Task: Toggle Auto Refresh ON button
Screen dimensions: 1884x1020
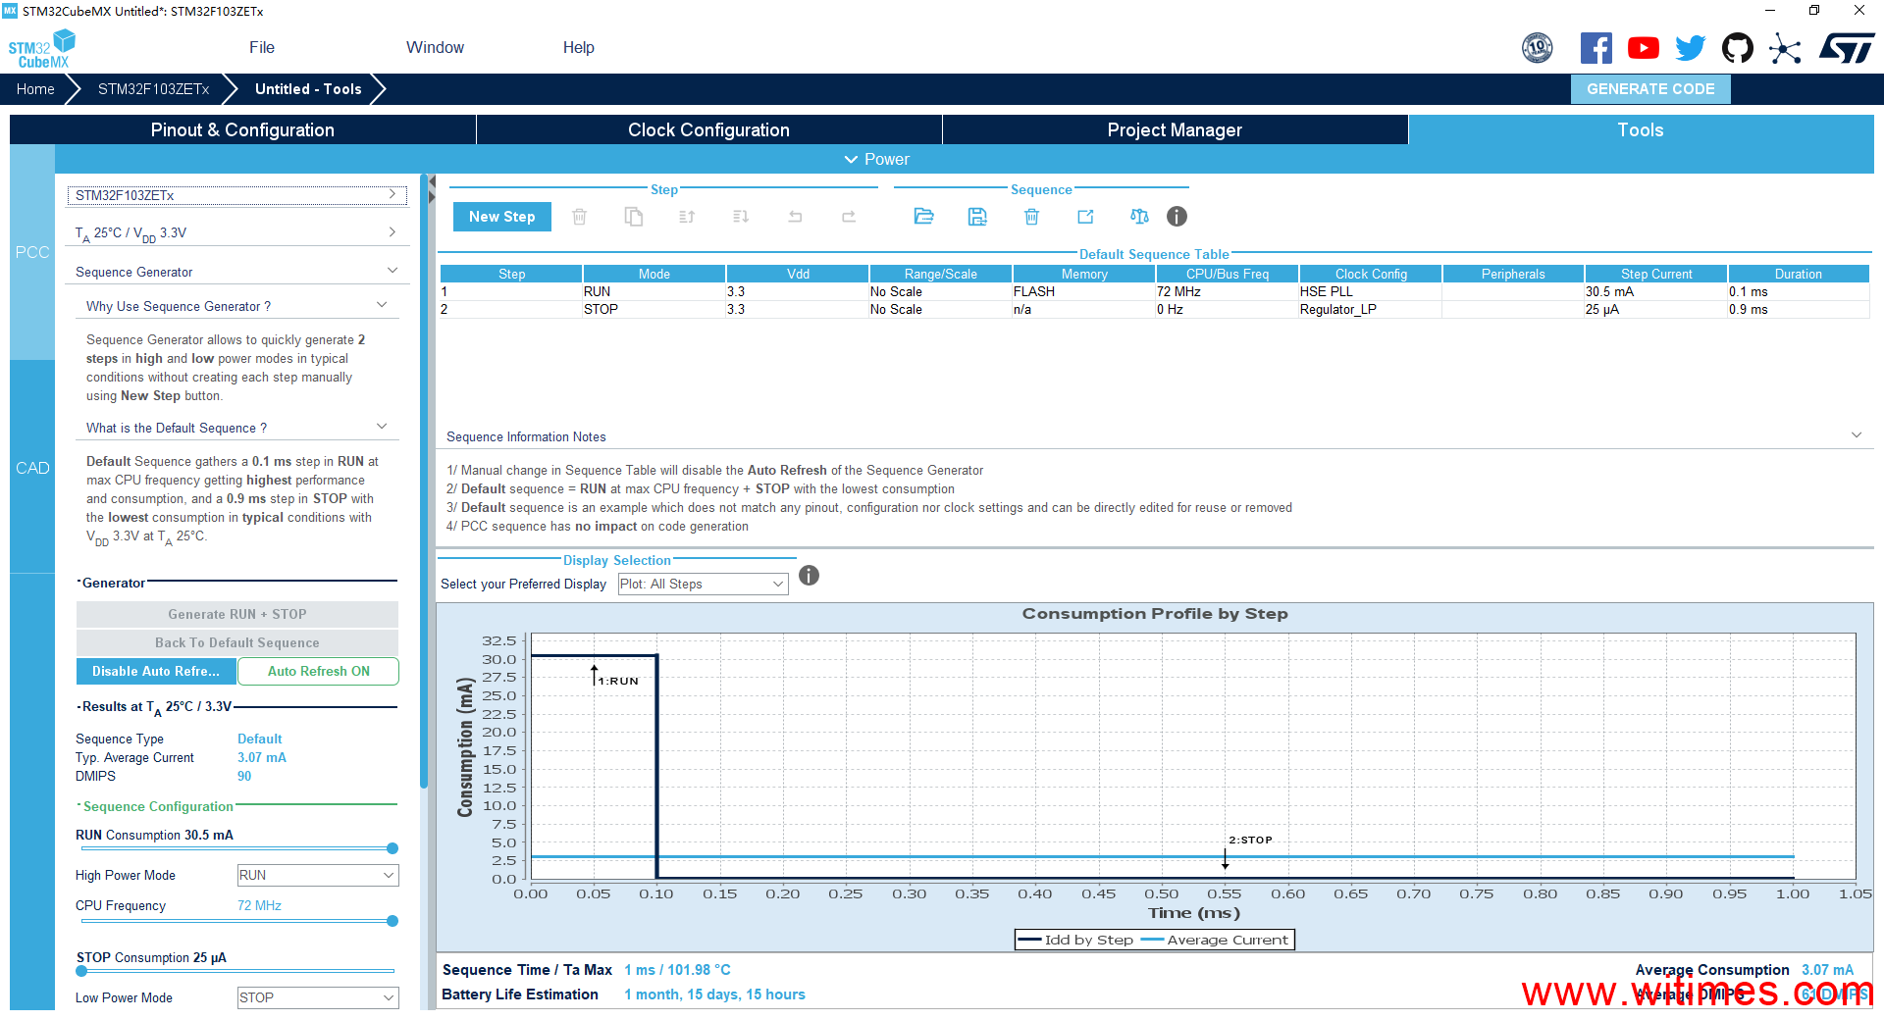Action: click(318, 672)
